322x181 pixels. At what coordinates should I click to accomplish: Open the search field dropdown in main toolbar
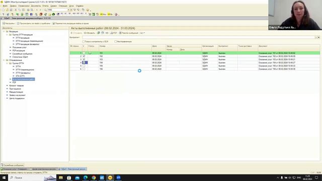(68, 10)
